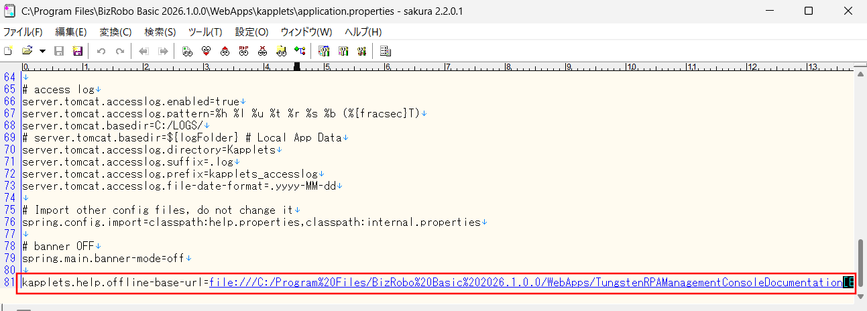867x311 pixels.
Task: Click the 'spring.config.import=classpath:help.properties' line
Action: [251, 222]
